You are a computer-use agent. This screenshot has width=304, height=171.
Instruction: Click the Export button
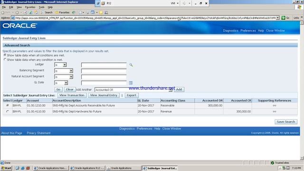(x=132, y=95)
